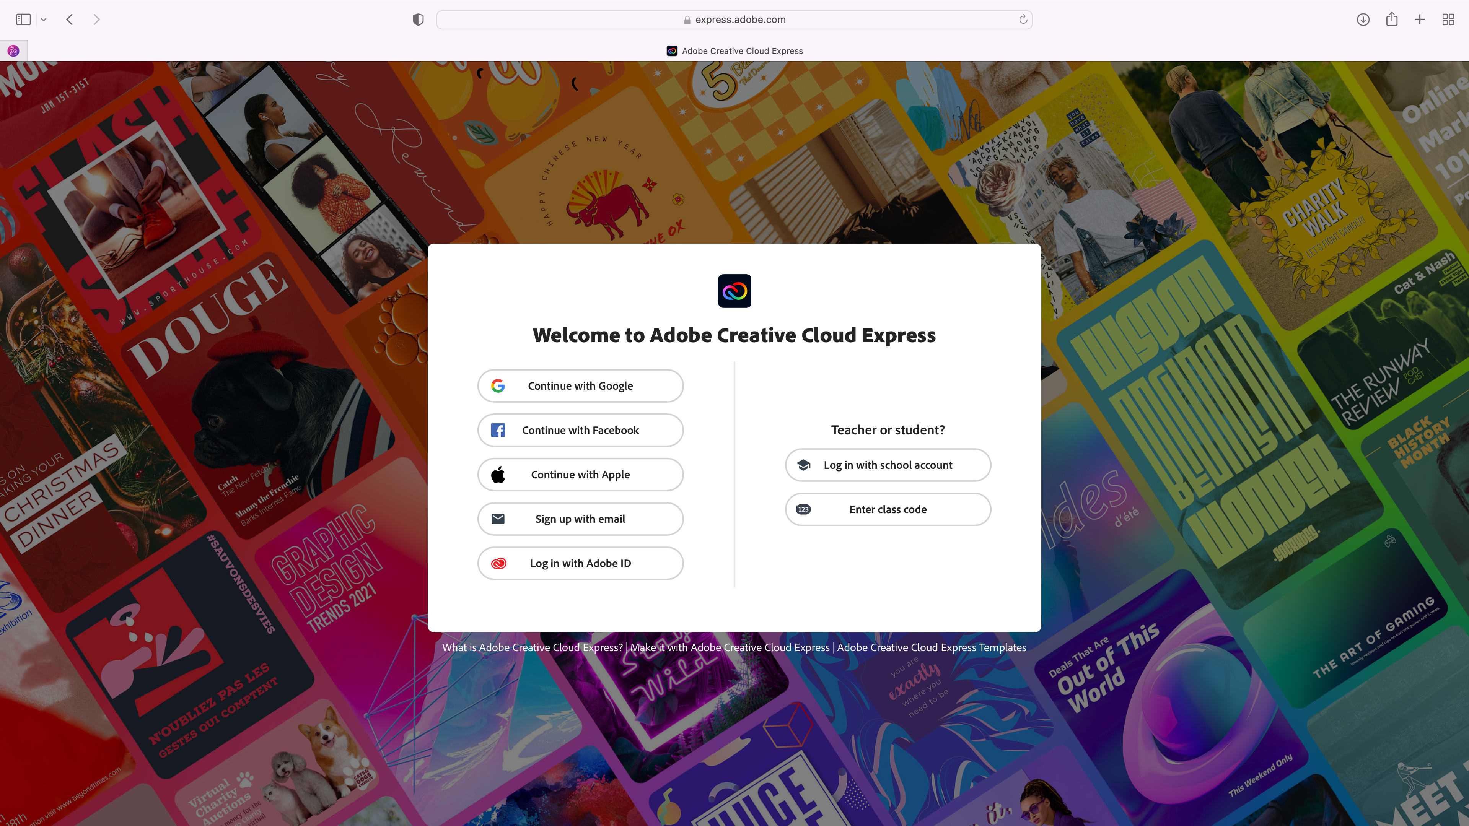1469x826 pixels.
Task: Click the browser forward arrow
Action: [96, 20]
